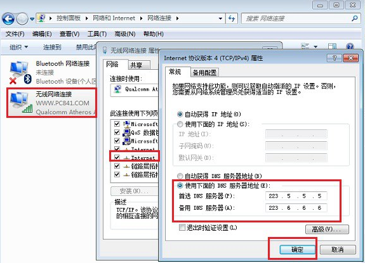The height and width of the screenshot is (263, 365).
Task: Open the view options dropdown arrow
Action: [315, 47]
